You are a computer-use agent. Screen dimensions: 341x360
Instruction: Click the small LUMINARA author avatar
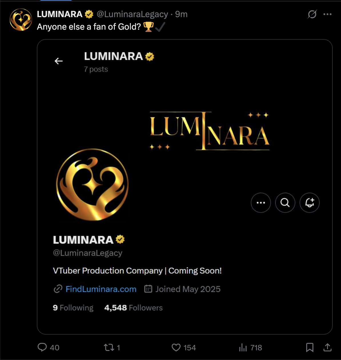21,20
